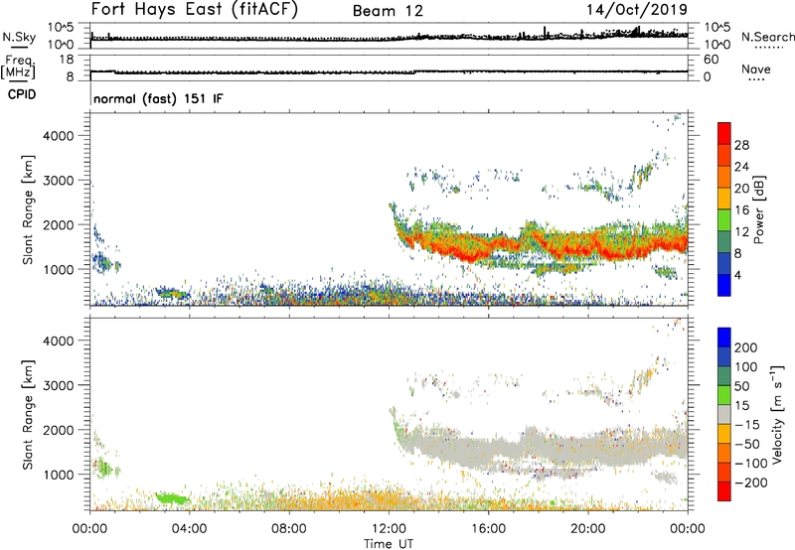
Task: Click the '24' label on the power color bar
Action: pos(741,167)
